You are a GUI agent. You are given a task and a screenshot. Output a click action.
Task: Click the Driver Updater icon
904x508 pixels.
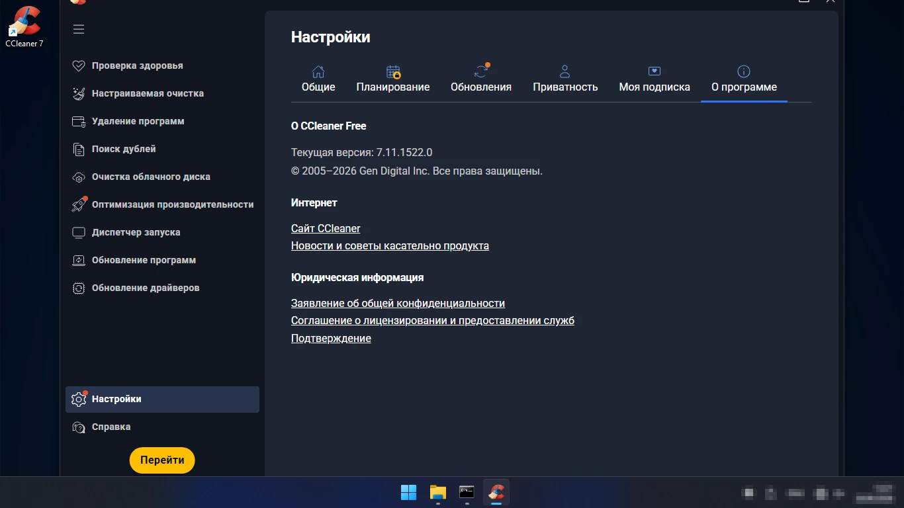pyautogui.click(x=79, y=288)
